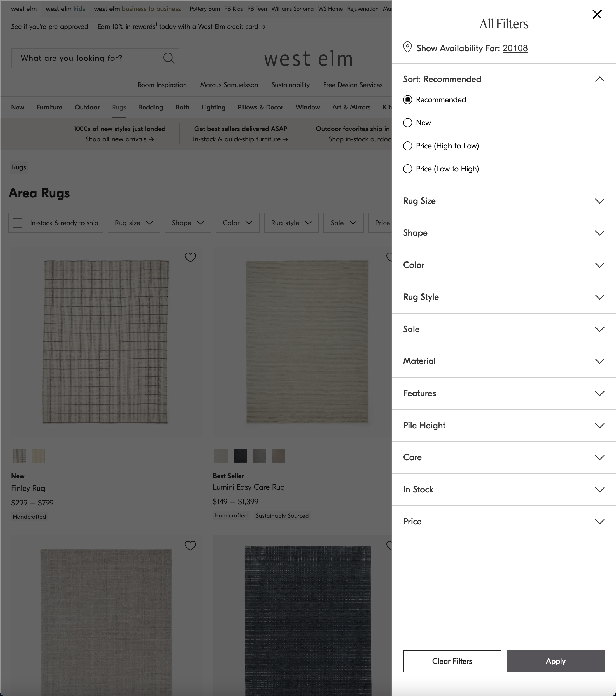Select the Rugs navigation item

point(119,107)
